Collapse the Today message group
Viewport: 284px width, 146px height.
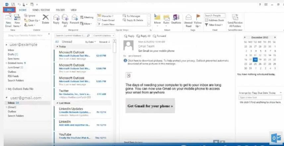tap(57, 46)
